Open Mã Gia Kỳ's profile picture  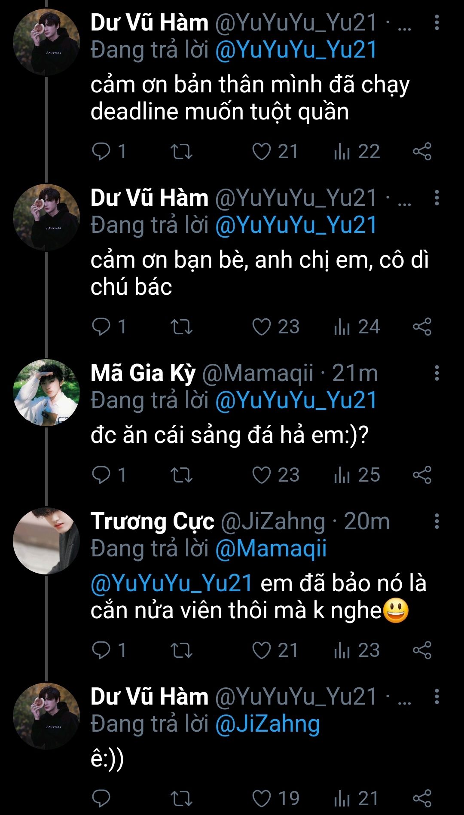point(46,393)
